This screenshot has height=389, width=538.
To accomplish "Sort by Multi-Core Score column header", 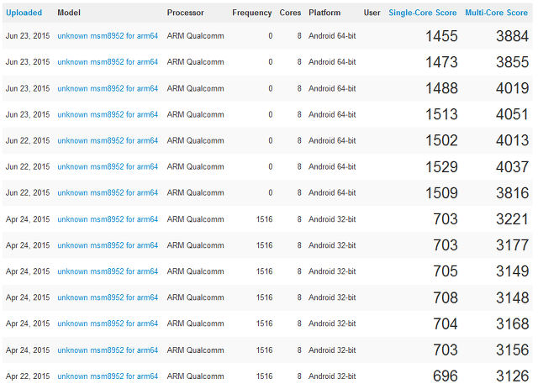I will tap(496, 13).
